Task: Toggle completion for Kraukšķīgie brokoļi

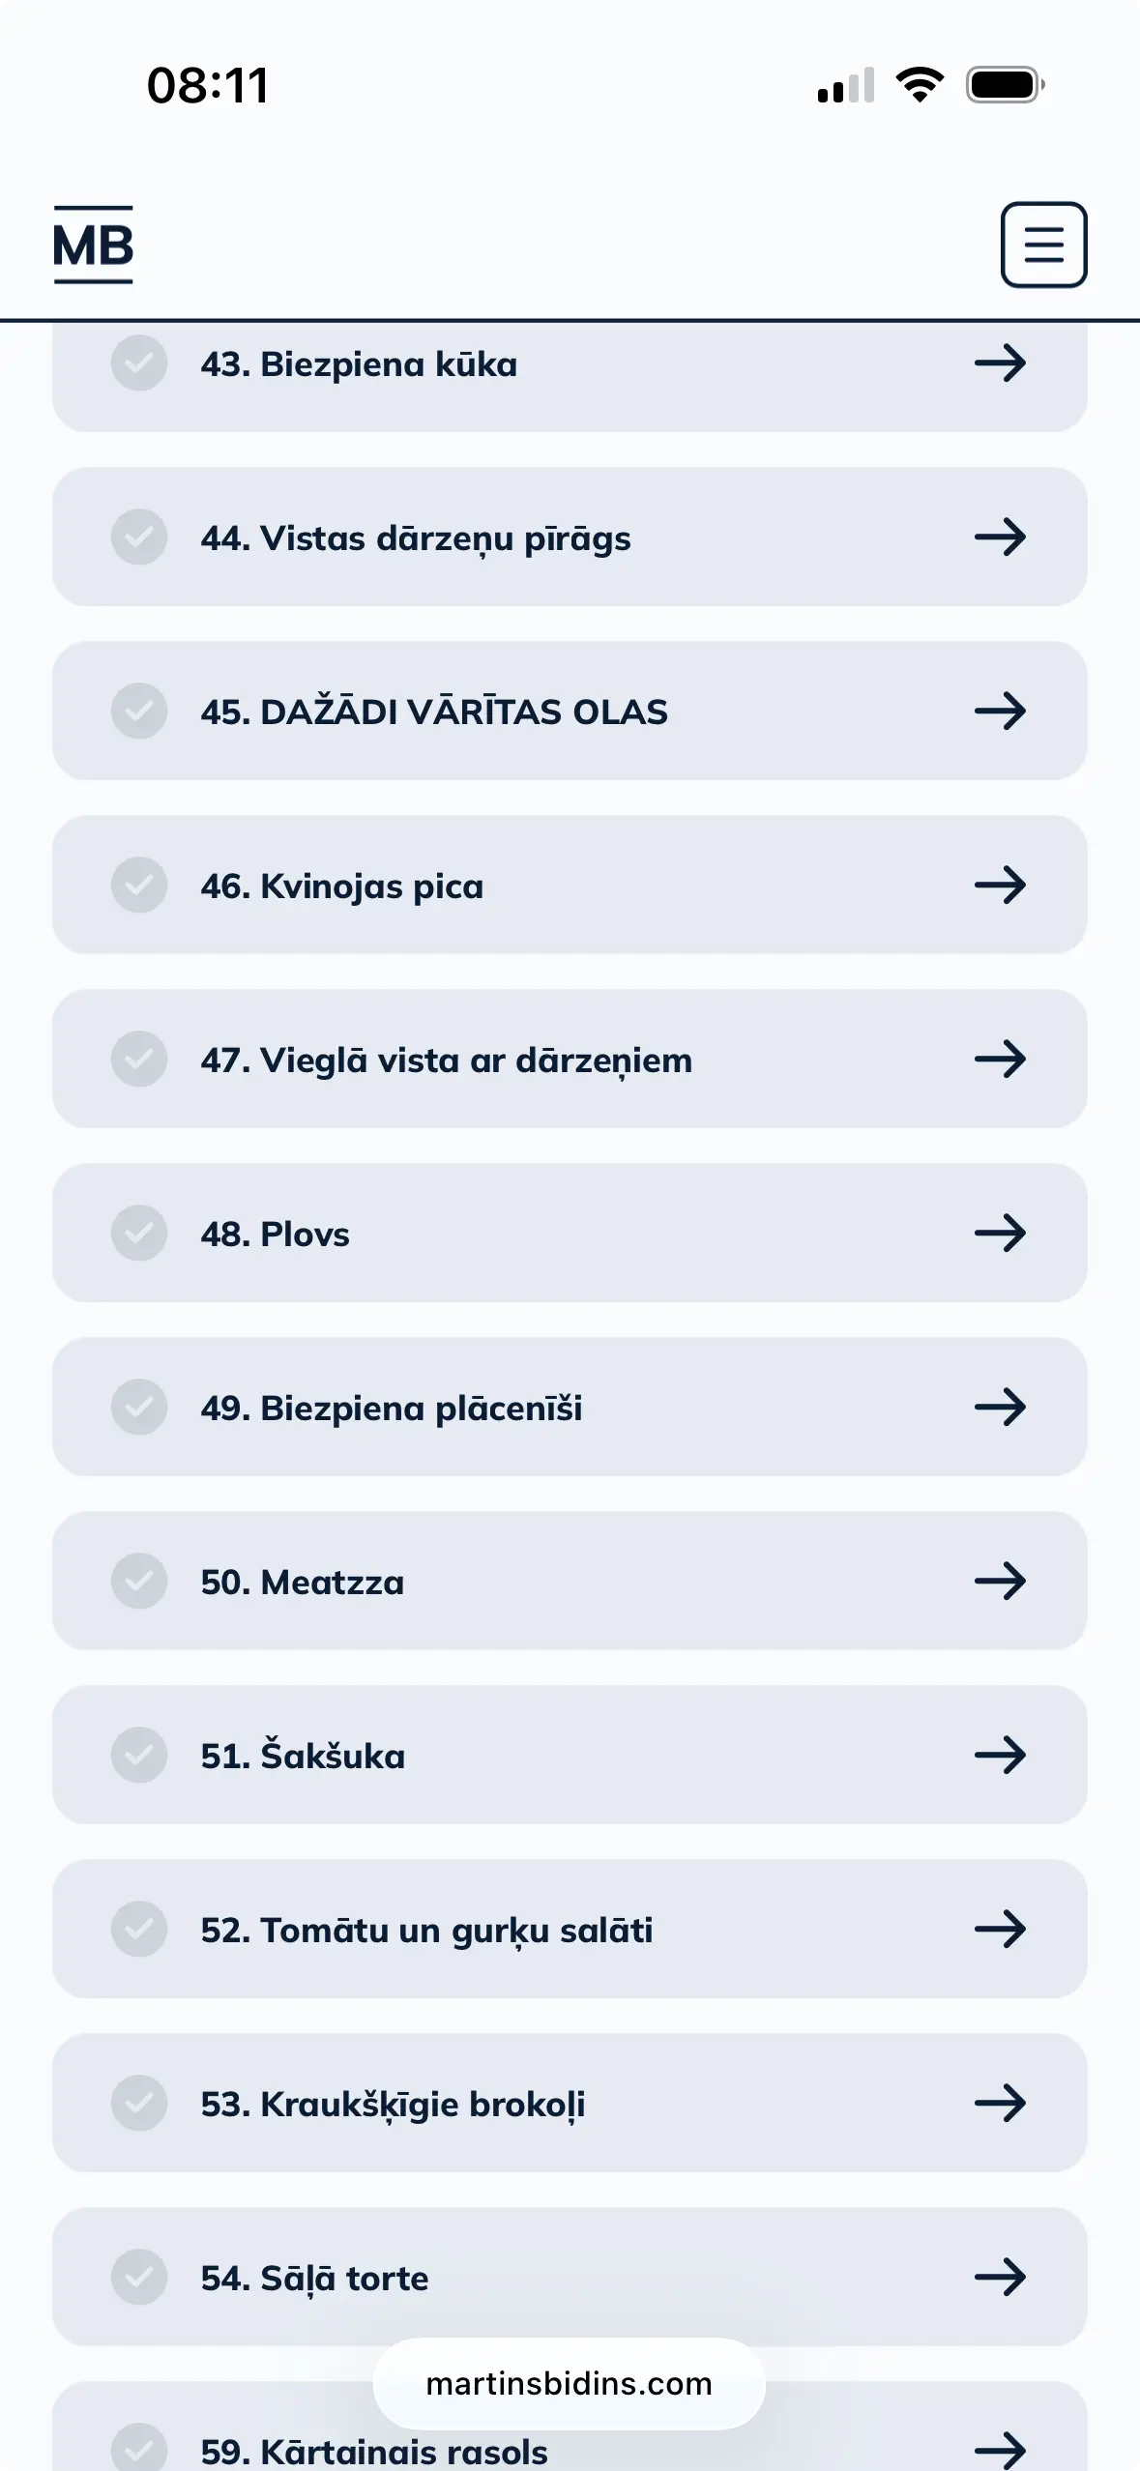Action: (139, 2104)
